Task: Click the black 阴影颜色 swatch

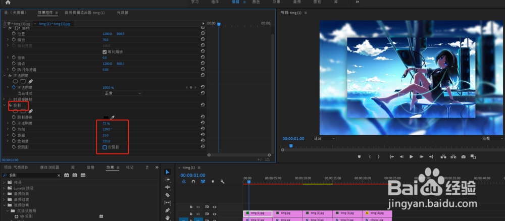Action: (x=106, y=118)
